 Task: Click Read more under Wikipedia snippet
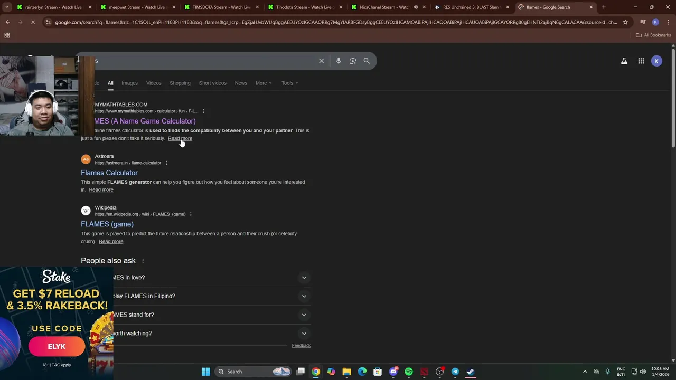(x=111, y=241)
